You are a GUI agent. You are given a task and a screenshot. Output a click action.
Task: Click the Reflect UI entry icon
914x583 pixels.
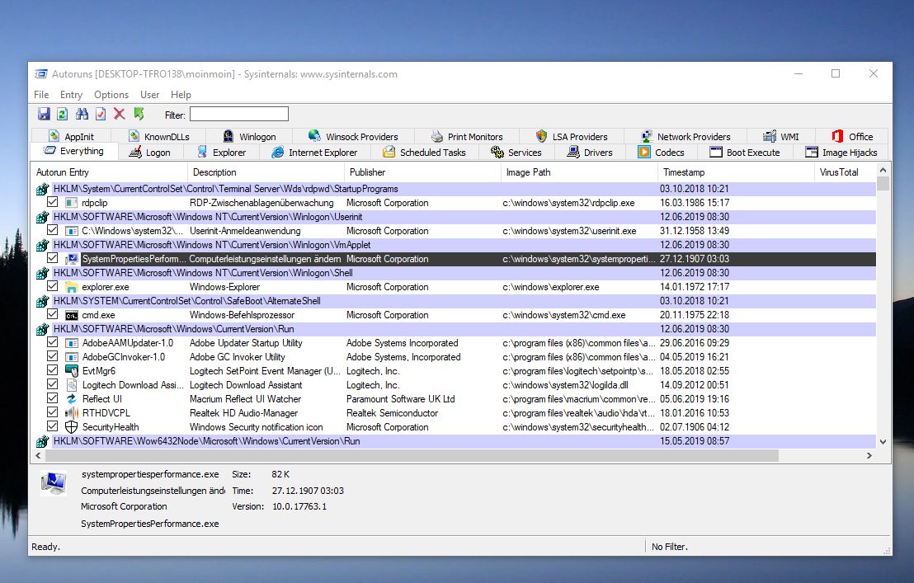(71, 399)
